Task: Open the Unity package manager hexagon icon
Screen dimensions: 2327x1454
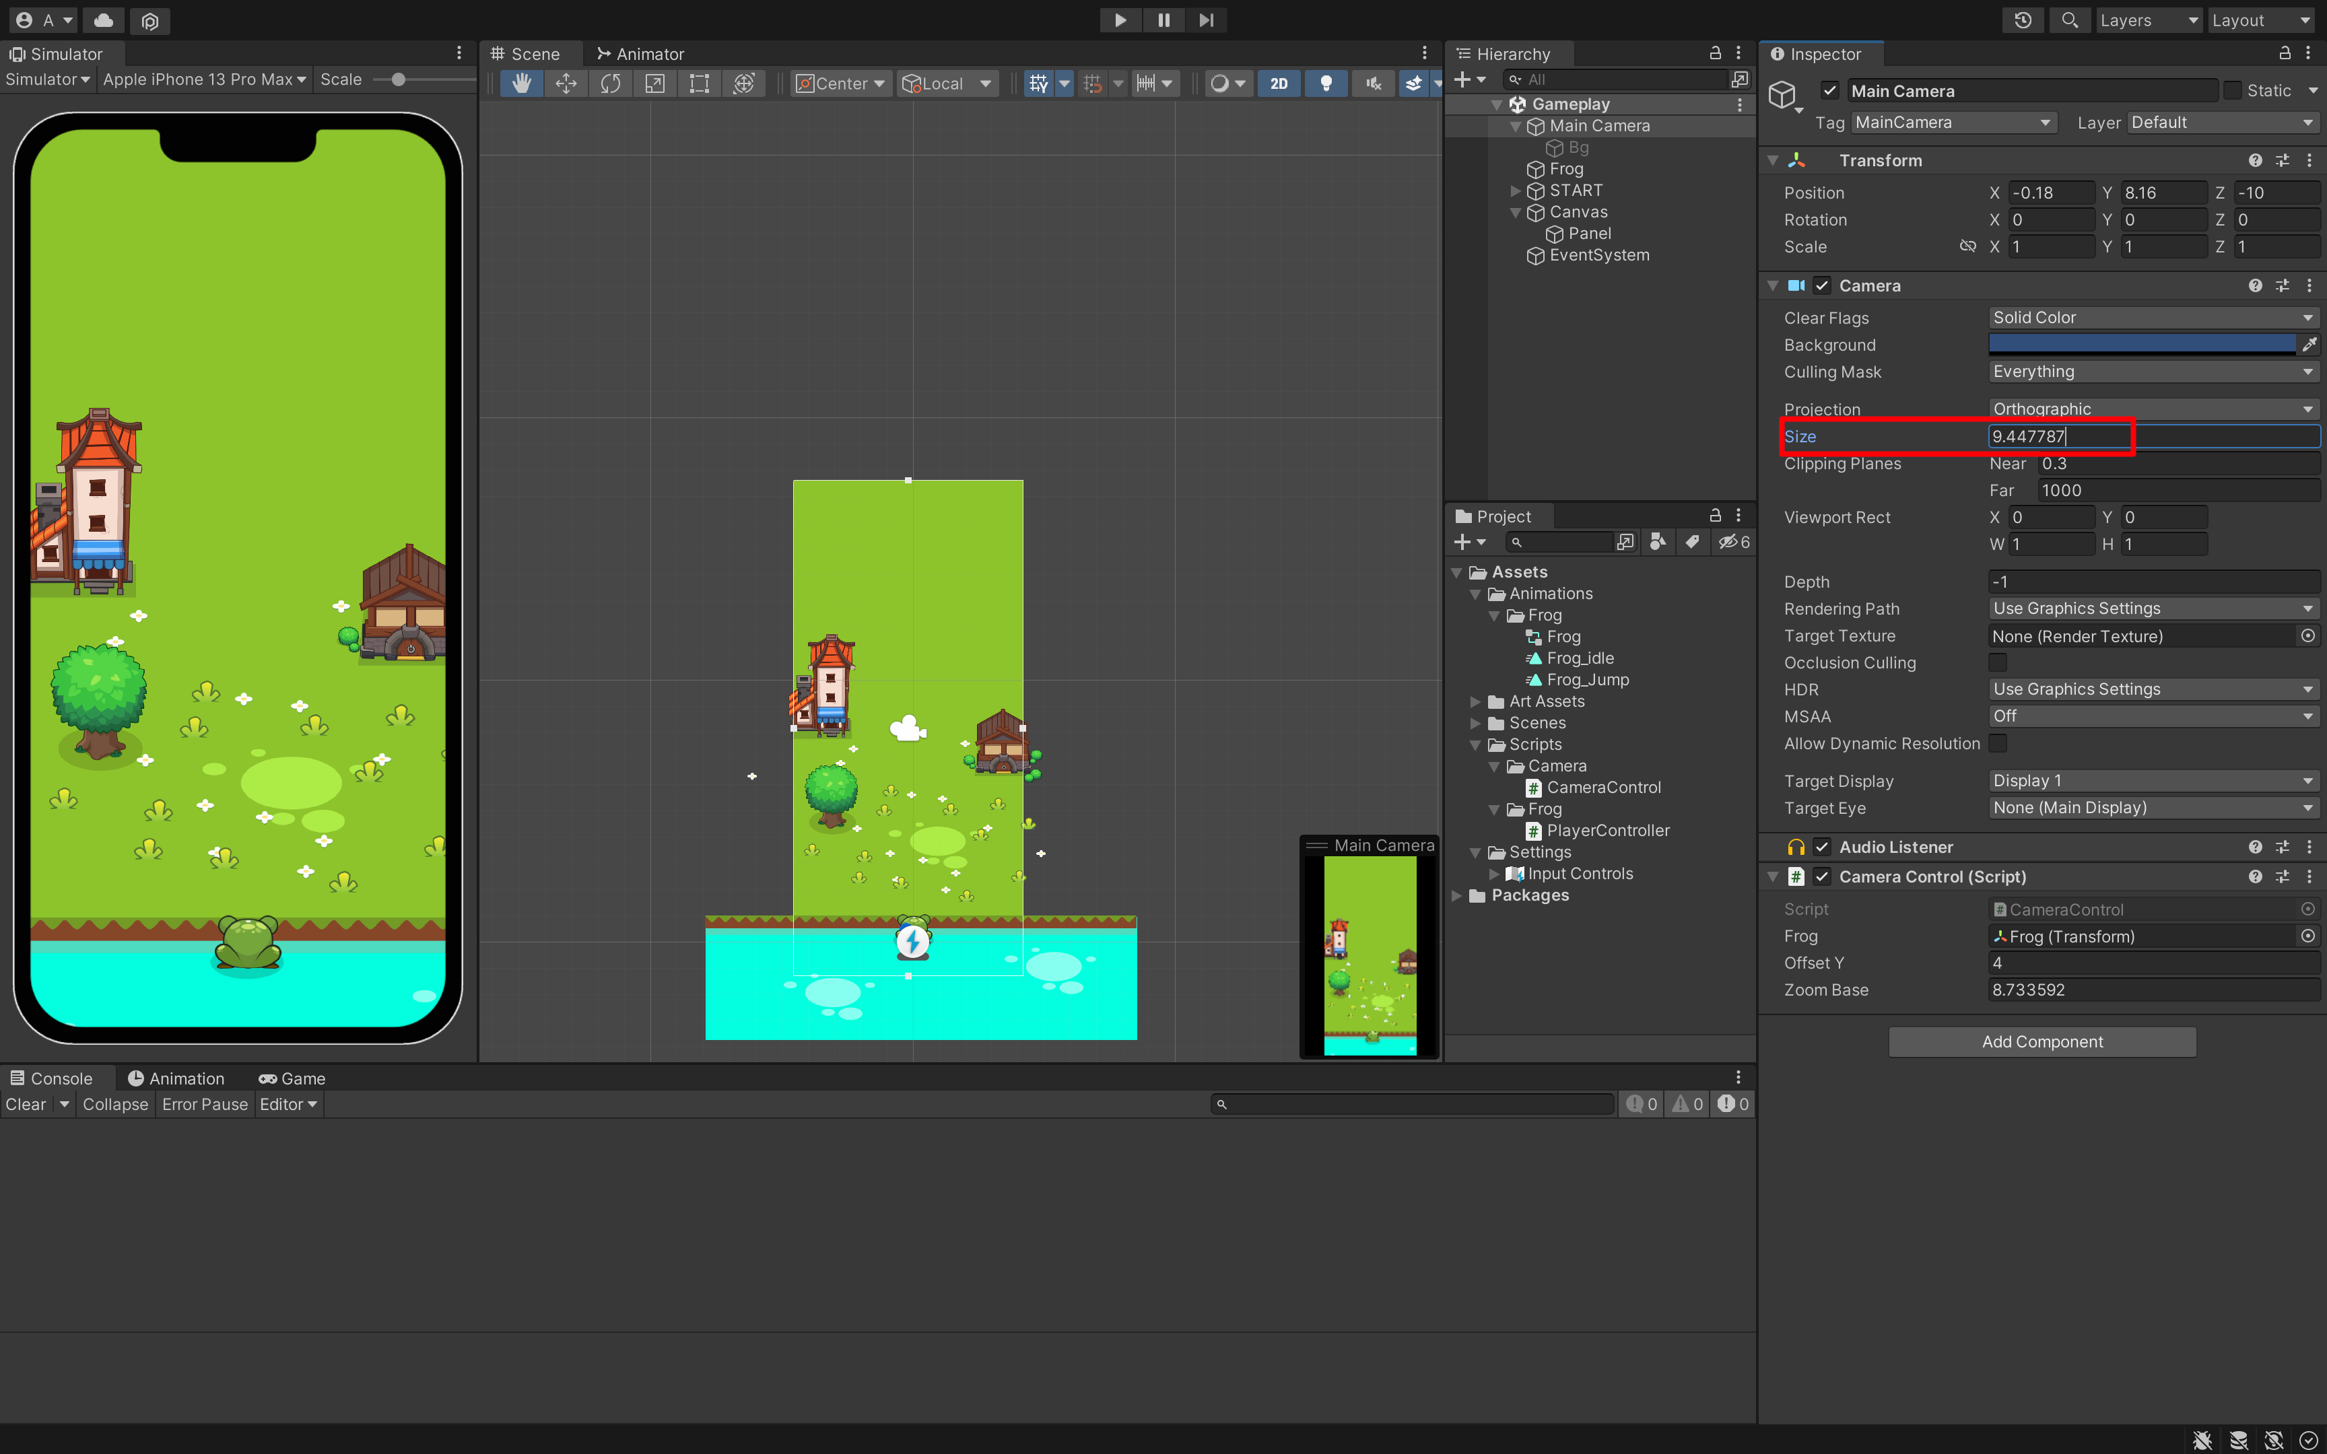Action: [150, 20]
